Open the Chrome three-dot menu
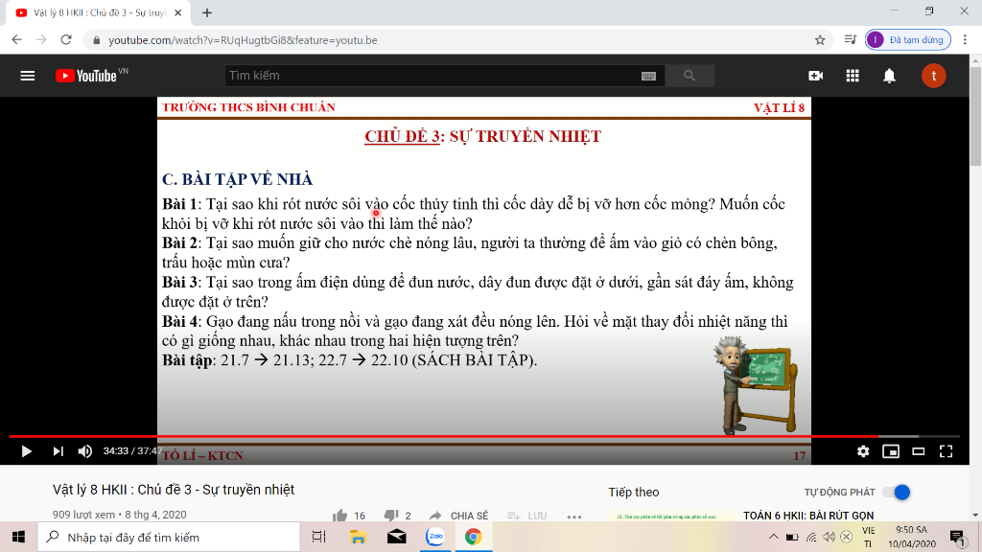982x552 pixels. pos(965,40)
